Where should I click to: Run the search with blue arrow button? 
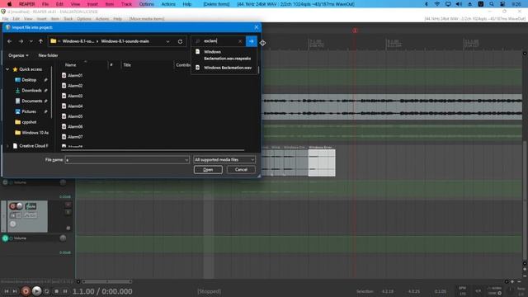[251, 41]
